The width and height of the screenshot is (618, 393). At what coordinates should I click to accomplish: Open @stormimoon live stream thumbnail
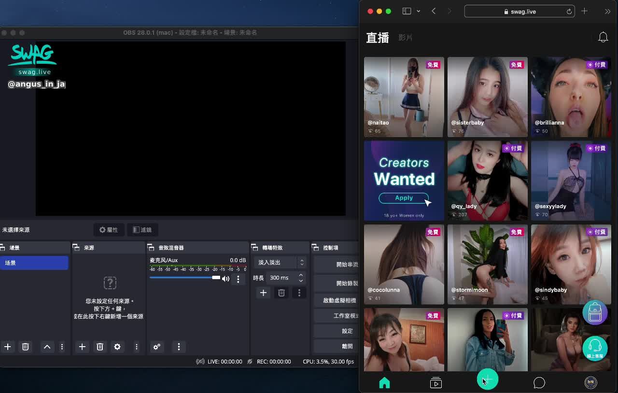click(487, 265)
